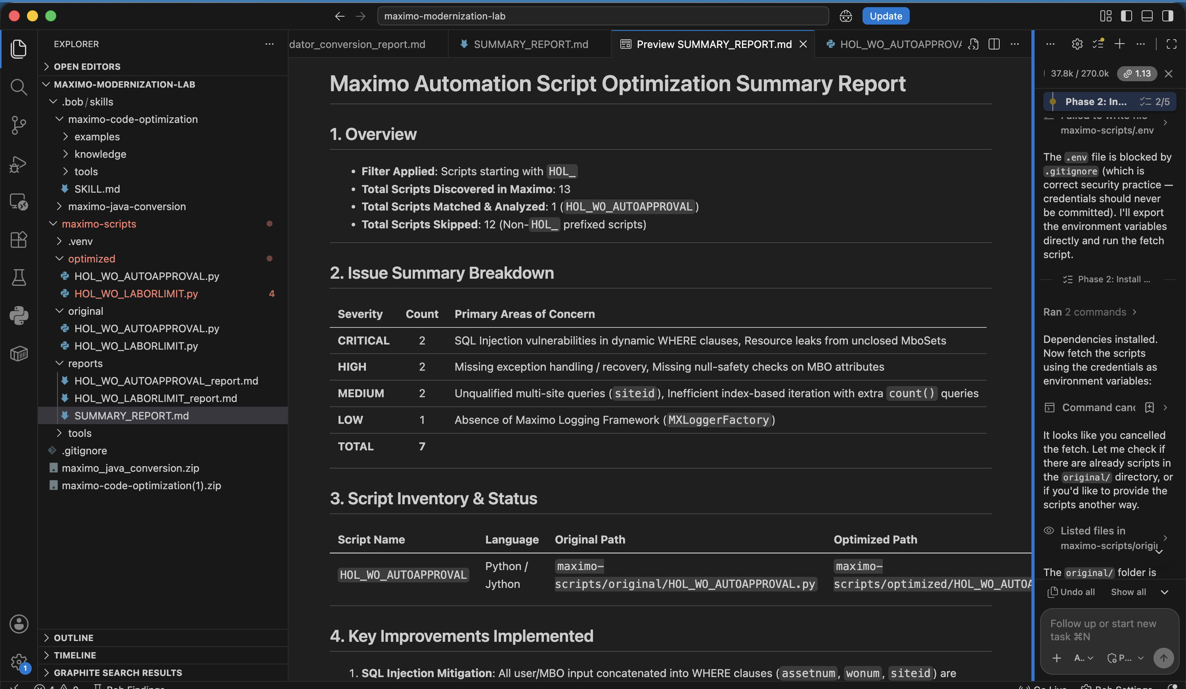Expand the maximo-java-conversion folder
The image size is (1186, 689).
163,206
